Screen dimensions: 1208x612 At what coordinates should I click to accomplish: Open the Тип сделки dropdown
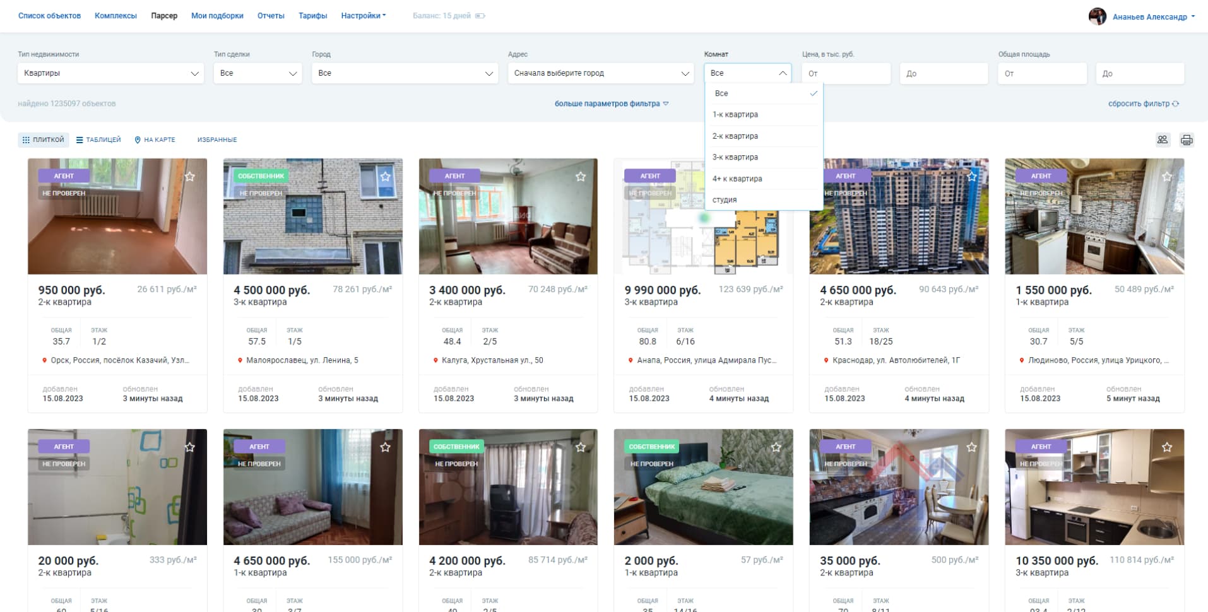click(x=258, y=73)
